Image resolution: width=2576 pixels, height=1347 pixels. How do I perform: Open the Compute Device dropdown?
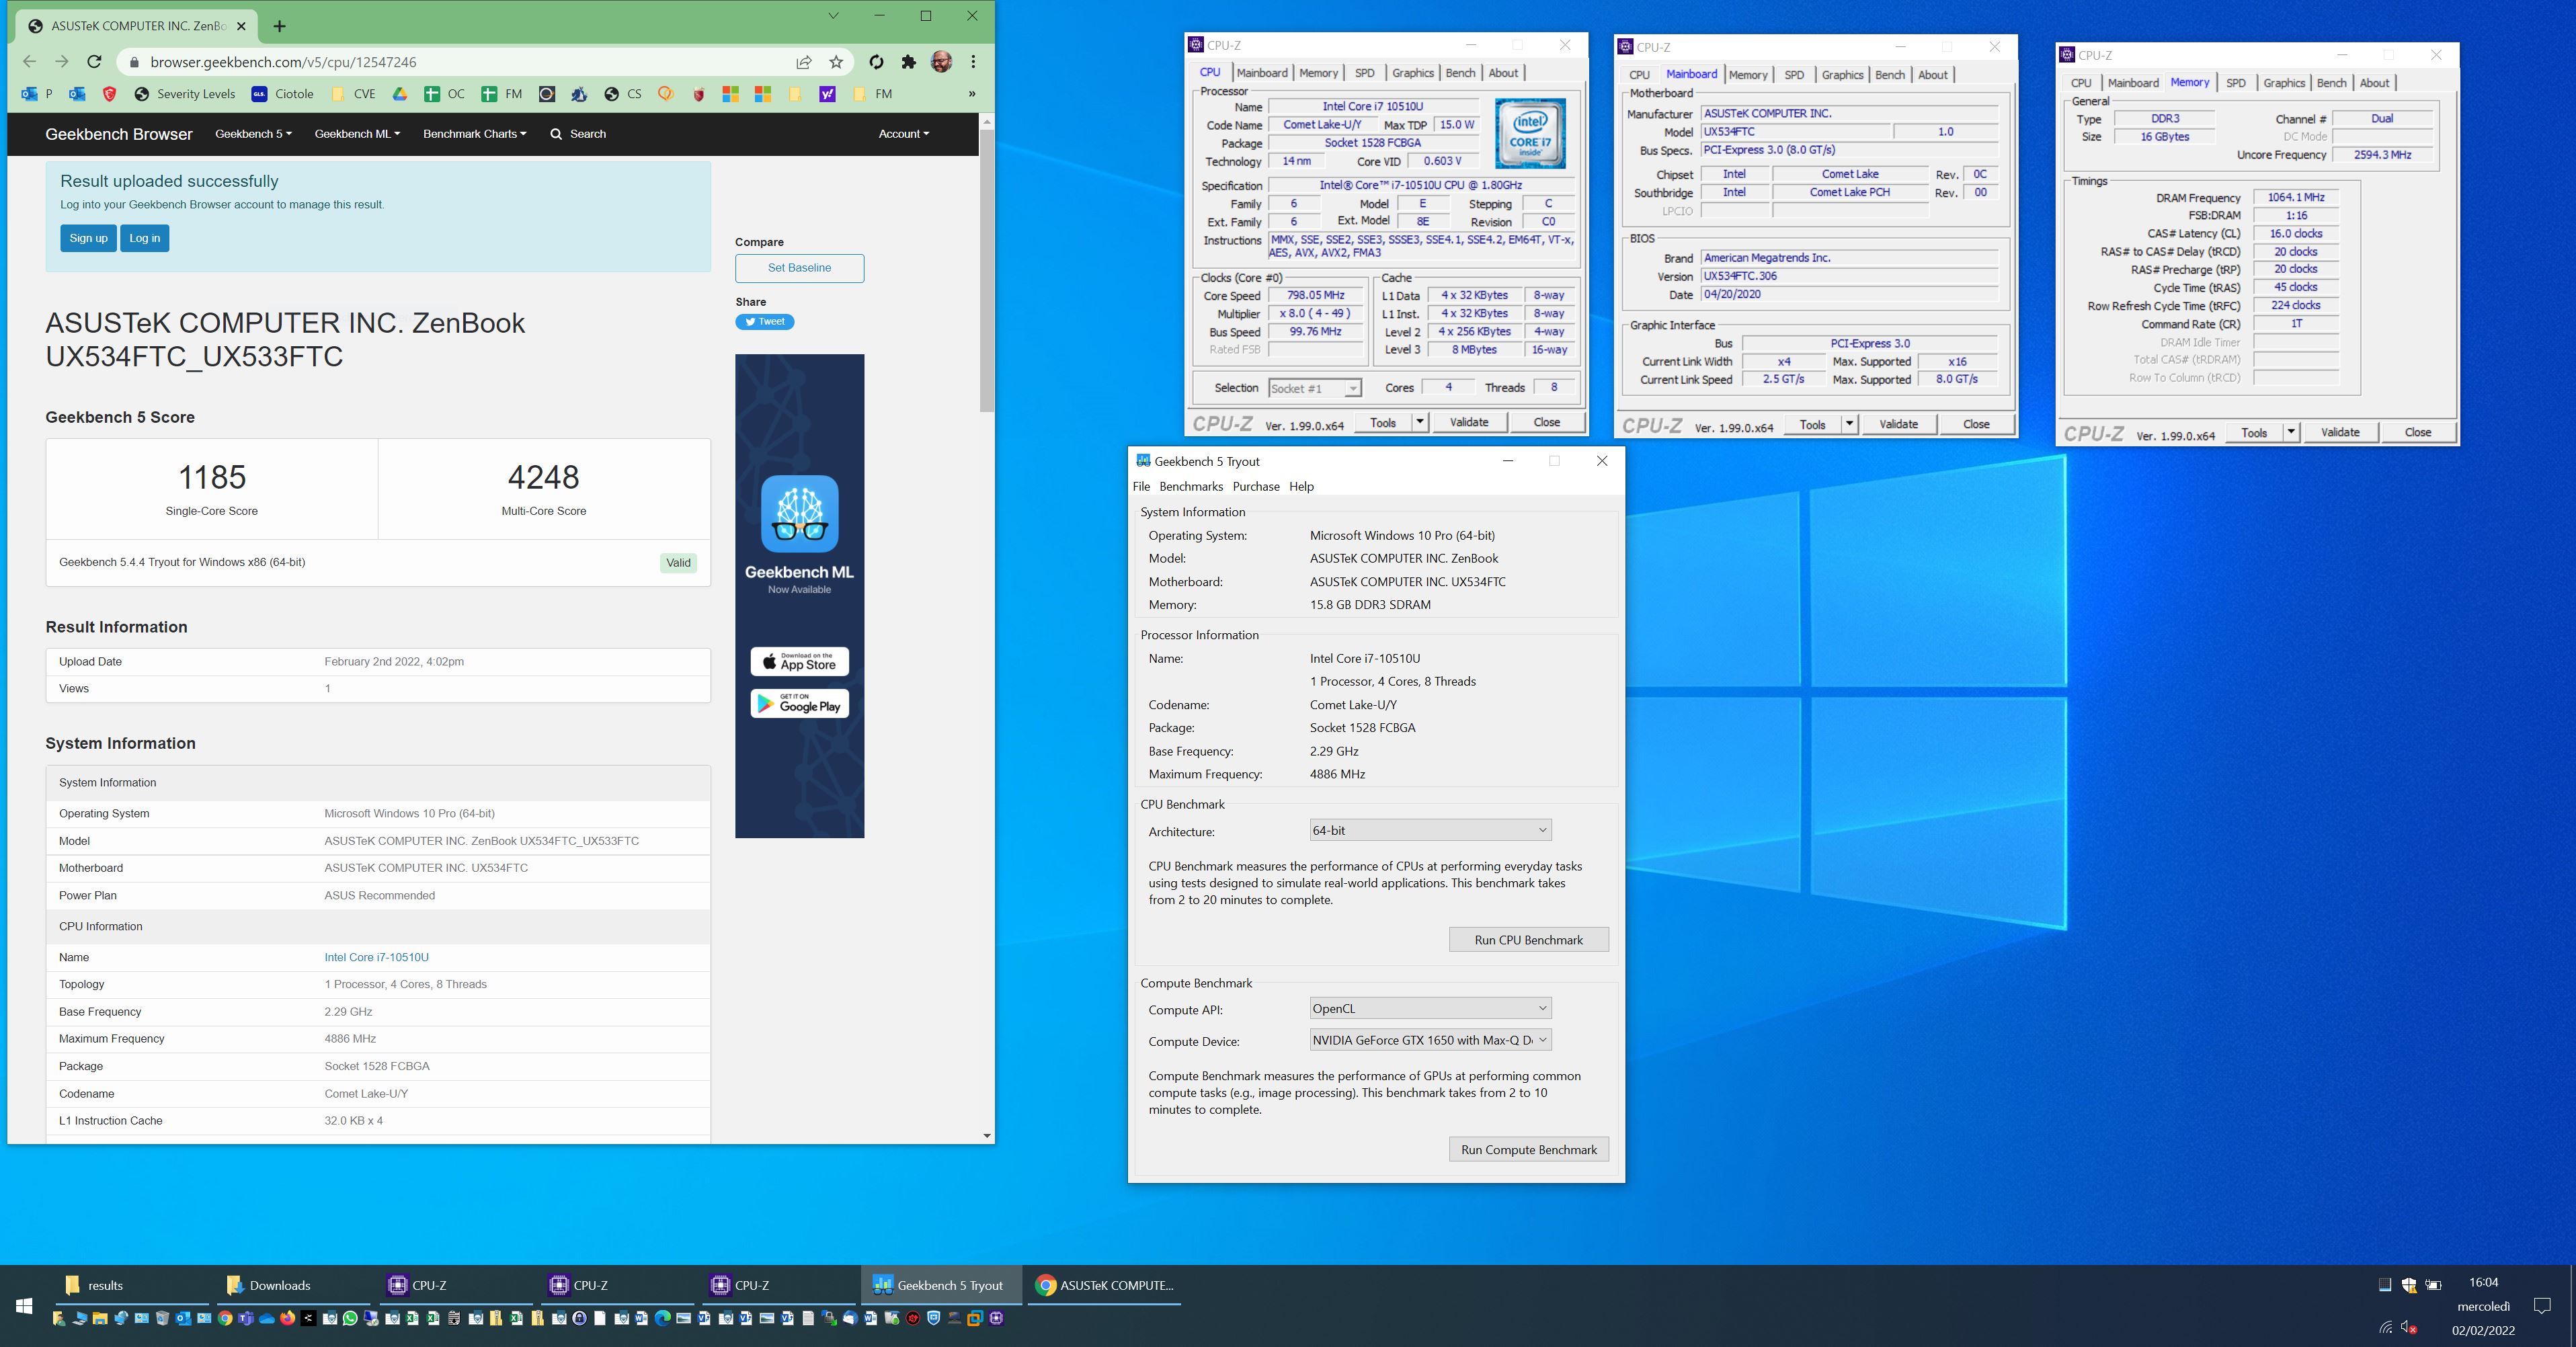[x=1430, y=1040]
